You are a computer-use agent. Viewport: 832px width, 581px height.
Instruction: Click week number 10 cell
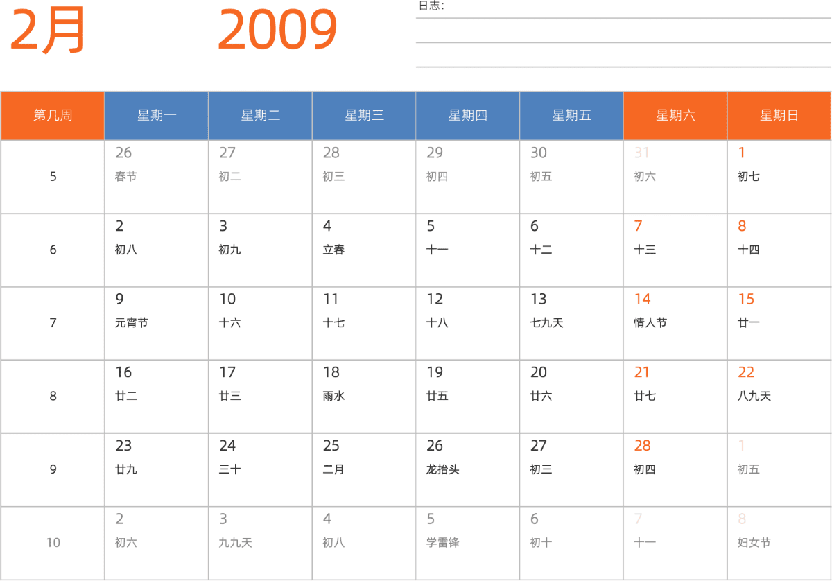coord(53,543)
